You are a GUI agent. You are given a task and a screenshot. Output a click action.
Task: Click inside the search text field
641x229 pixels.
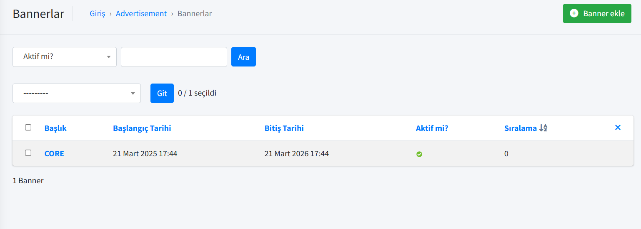(174, 57)
